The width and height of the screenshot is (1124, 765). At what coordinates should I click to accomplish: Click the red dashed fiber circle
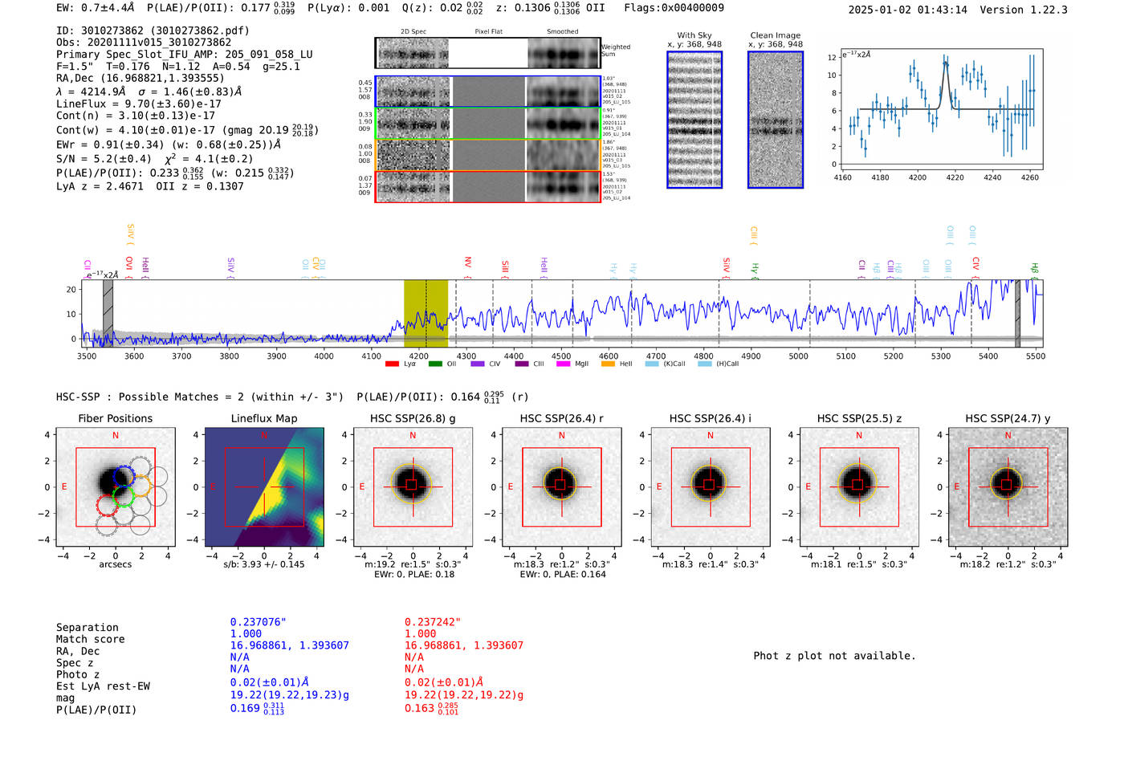pos(107,506)
